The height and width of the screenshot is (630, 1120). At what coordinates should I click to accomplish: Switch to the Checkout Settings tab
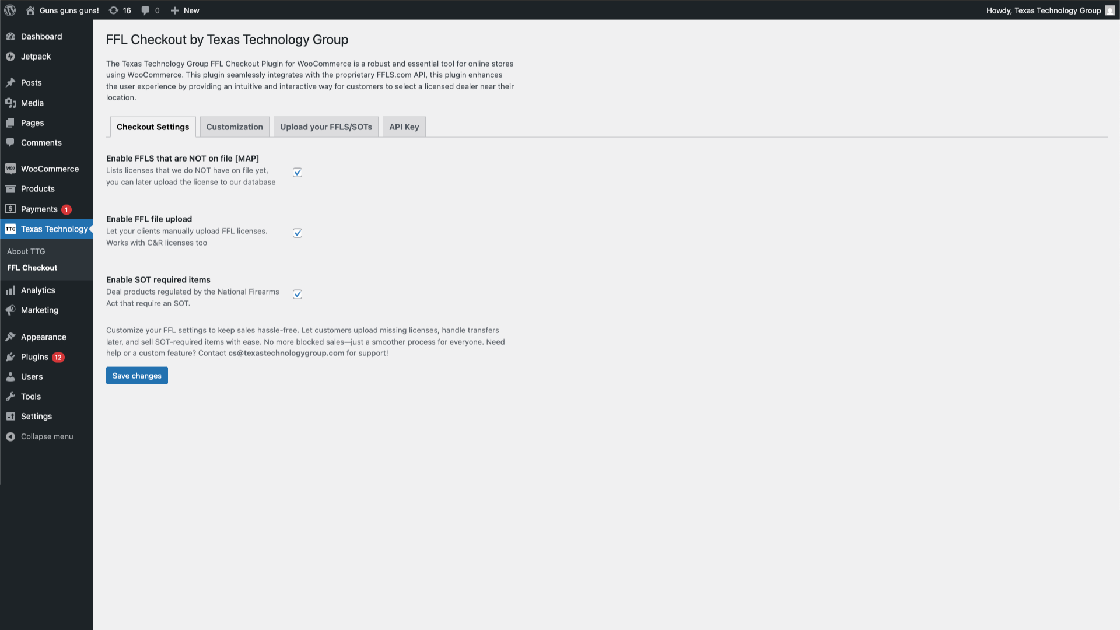pyautogui.click(x=153, y=127)
